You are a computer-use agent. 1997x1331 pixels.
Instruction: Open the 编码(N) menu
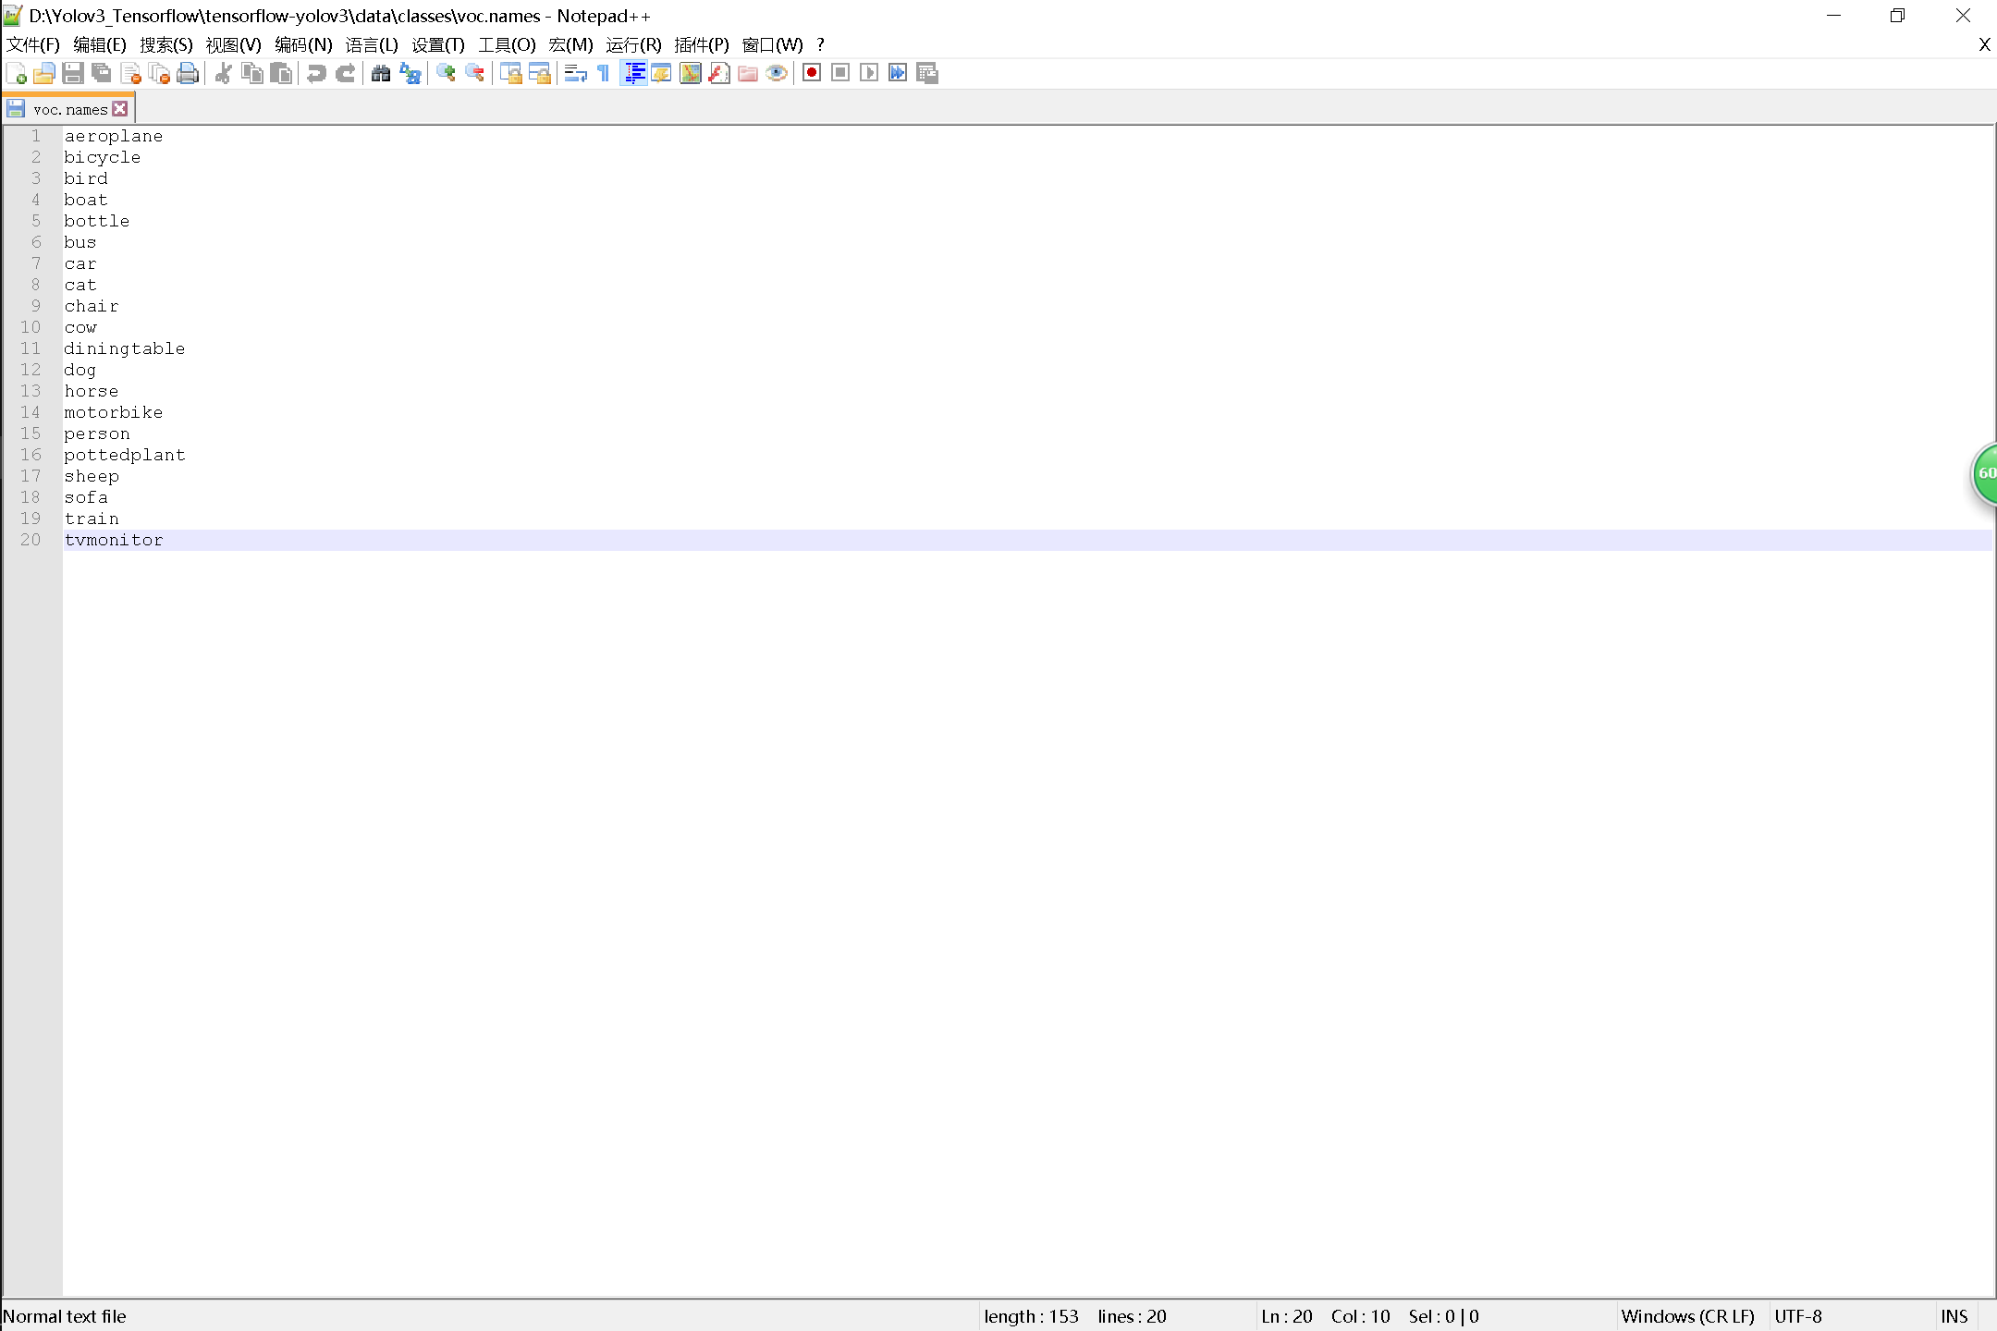coord(303,44)
